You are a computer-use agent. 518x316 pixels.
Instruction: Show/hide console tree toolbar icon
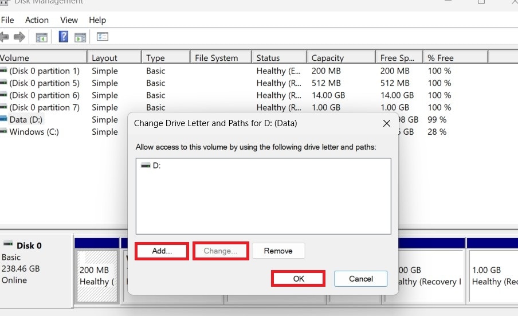tap(42, 37)
